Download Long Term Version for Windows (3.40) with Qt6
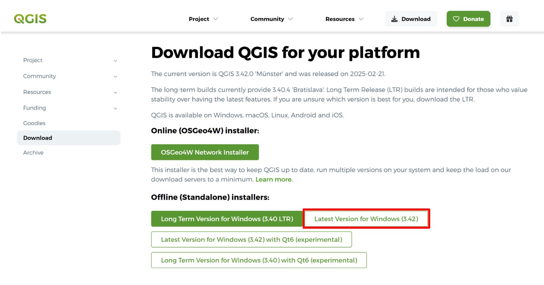544x285 pixels. point(259,260)
